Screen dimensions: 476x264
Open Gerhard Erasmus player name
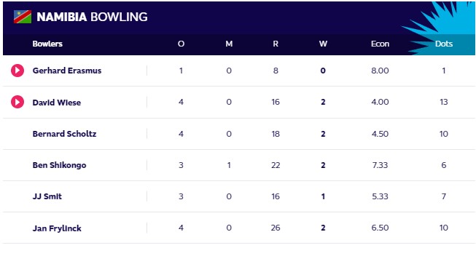(x=67, y=71)
